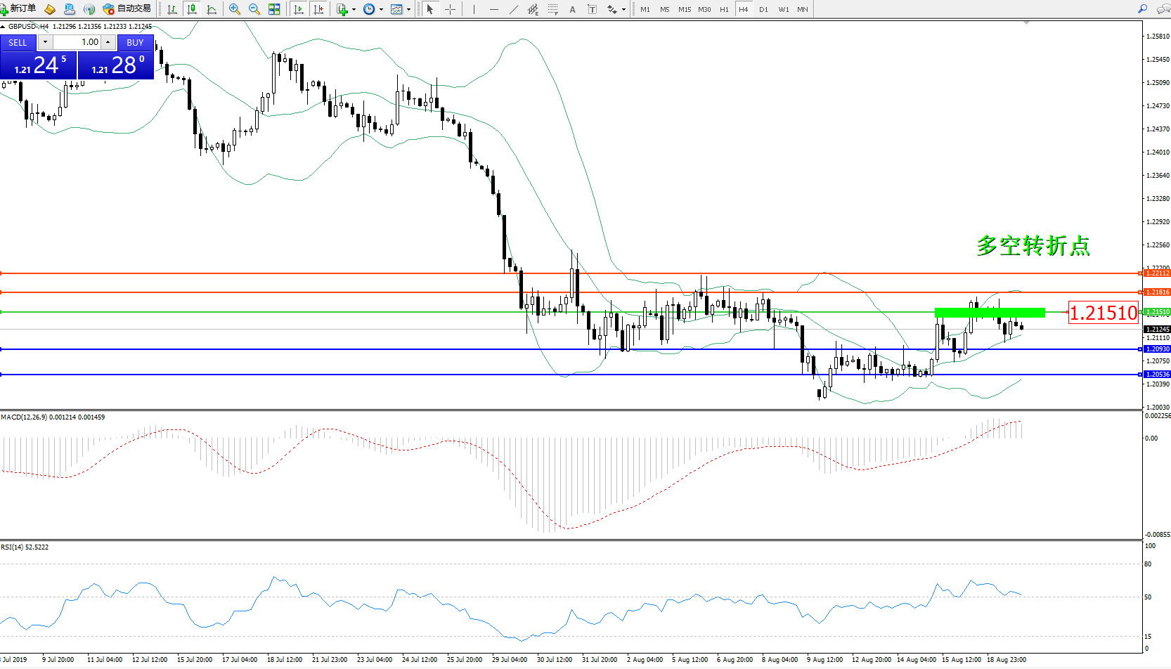1171x669 pixels.
Task: Draw a trendline with the diagonal line tool
Action: point(514,9)
